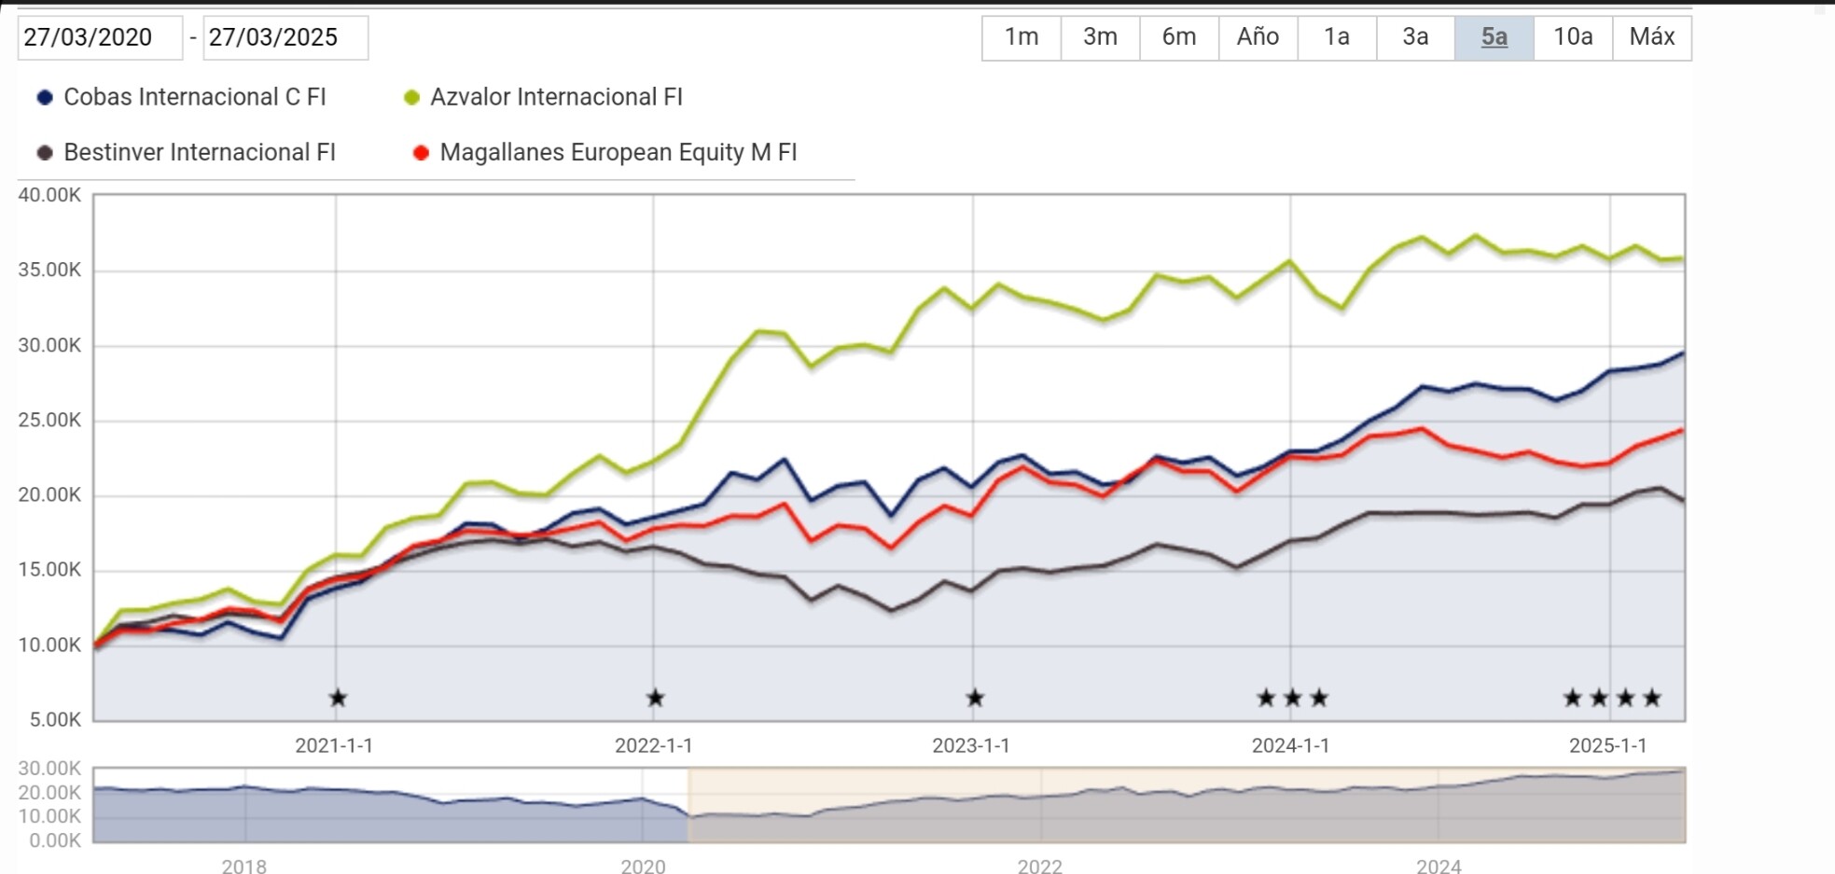This screenshot has width=1835, height=874.
Task: Click the 5.00K y-axis label
Action: [55, 719]
